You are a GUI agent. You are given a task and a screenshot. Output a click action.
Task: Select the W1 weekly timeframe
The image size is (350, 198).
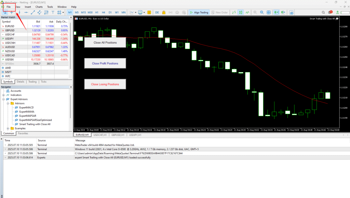pos(117,13)
